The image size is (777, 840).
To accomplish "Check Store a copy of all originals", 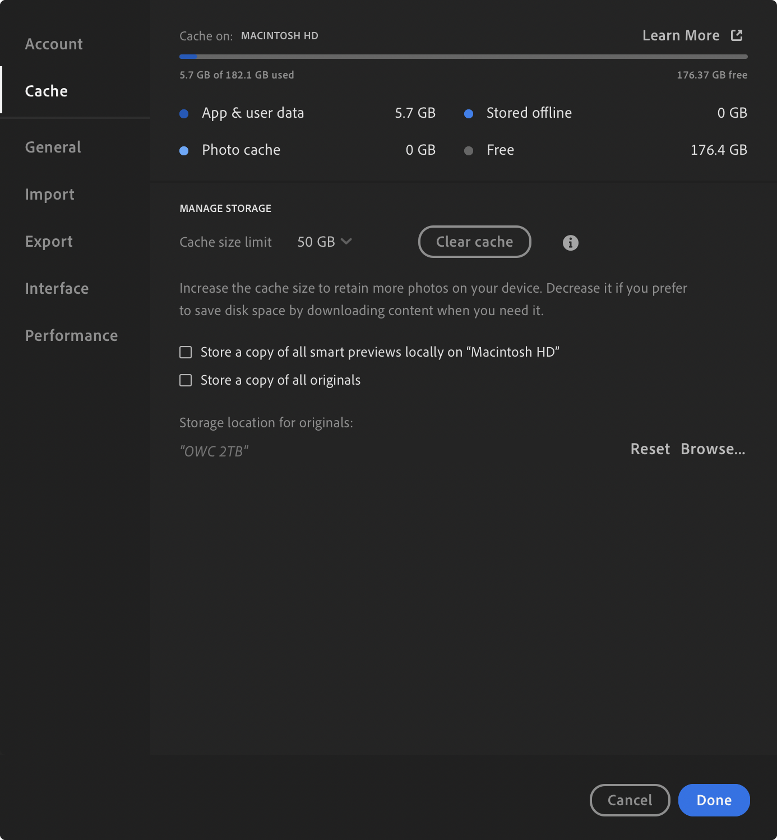I will click(x=186, y=380).
